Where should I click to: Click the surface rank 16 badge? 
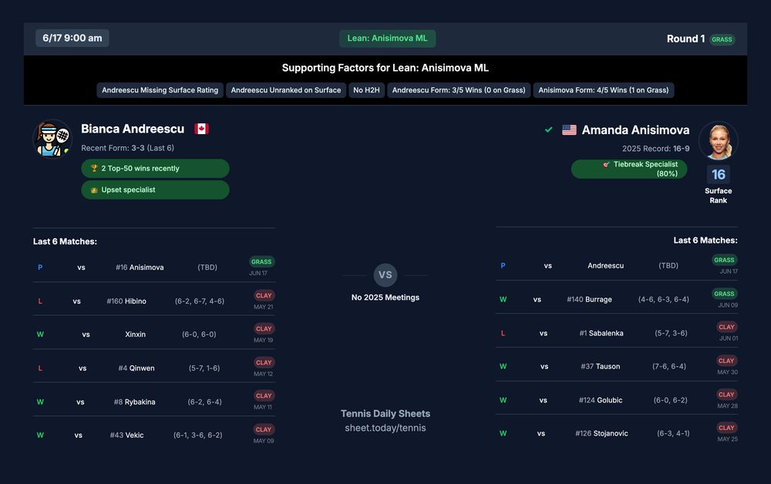coord(719,174)
